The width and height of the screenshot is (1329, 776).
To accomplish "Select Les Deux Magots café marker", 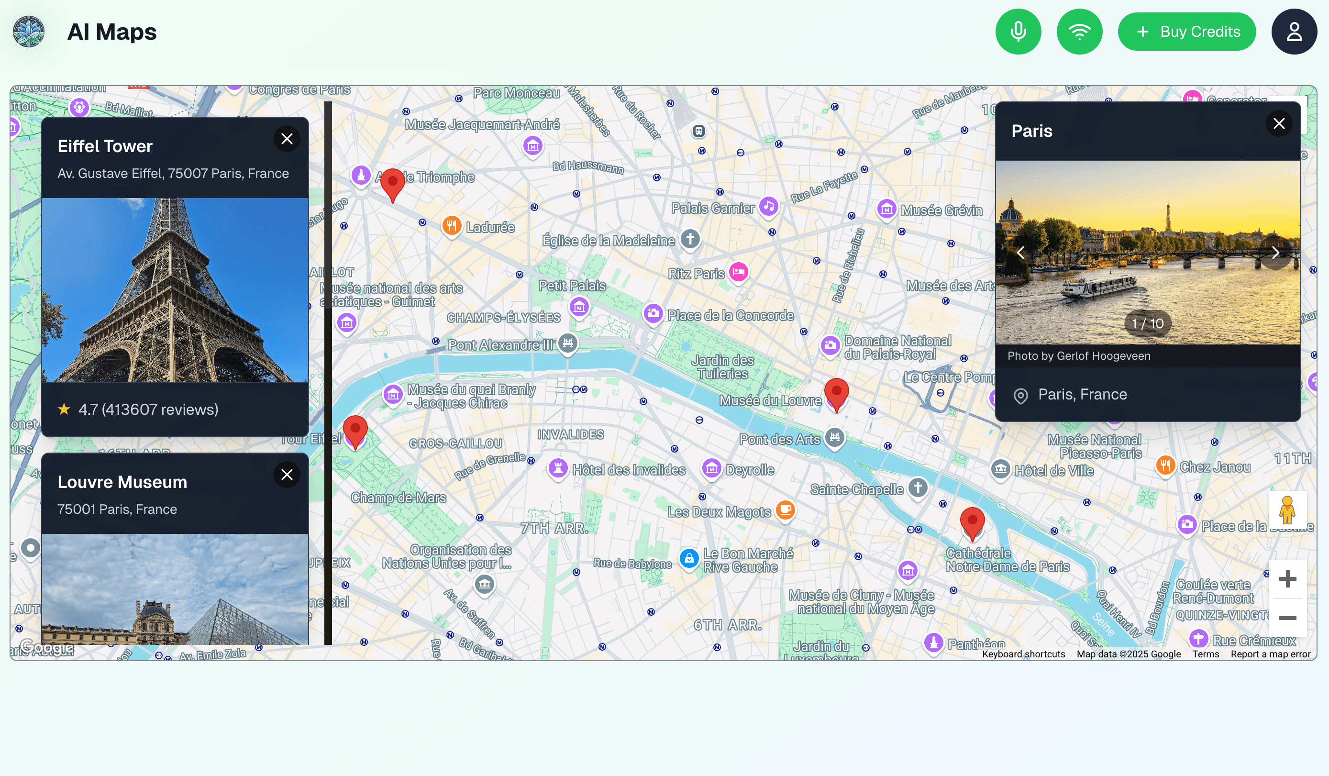I will point(785,510).
